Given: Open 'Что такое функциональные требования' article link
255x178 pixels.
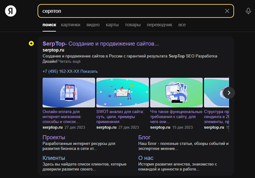Looking at the screenshot, I should pyautogui.click(x=176, y=117).
